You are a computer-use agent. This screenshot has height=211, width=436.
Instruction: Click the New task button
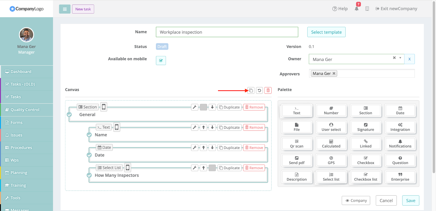(x=83, y=9)
